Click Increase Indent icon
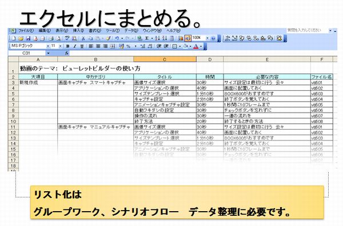The height and width of the screenshot is (226, 343). pos(166,46)
